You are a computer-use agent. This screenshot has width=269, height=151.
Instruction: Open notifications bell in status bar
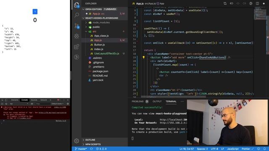coord(264,149)
